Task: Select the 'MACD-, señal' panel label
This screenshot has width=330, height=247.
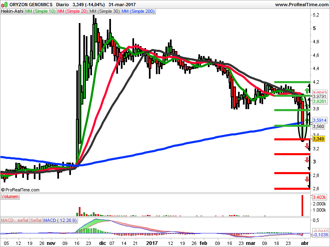Action: pos(15,221)
